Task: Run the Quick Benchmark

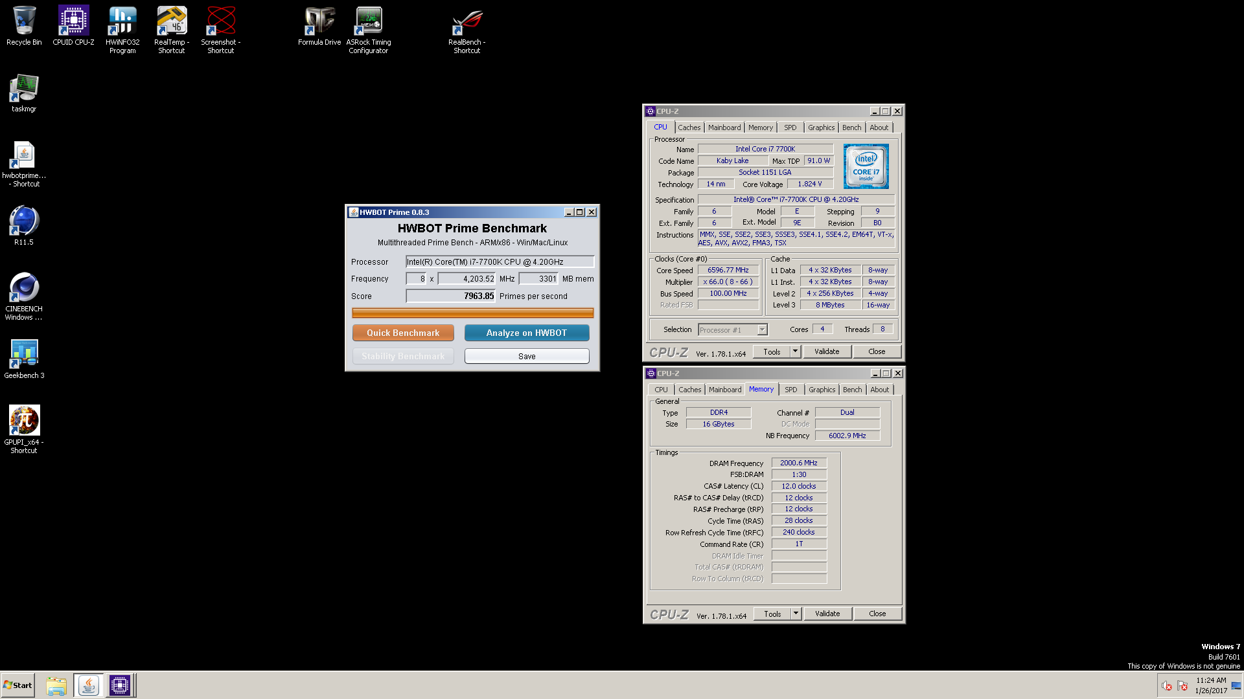Action: 403,333
